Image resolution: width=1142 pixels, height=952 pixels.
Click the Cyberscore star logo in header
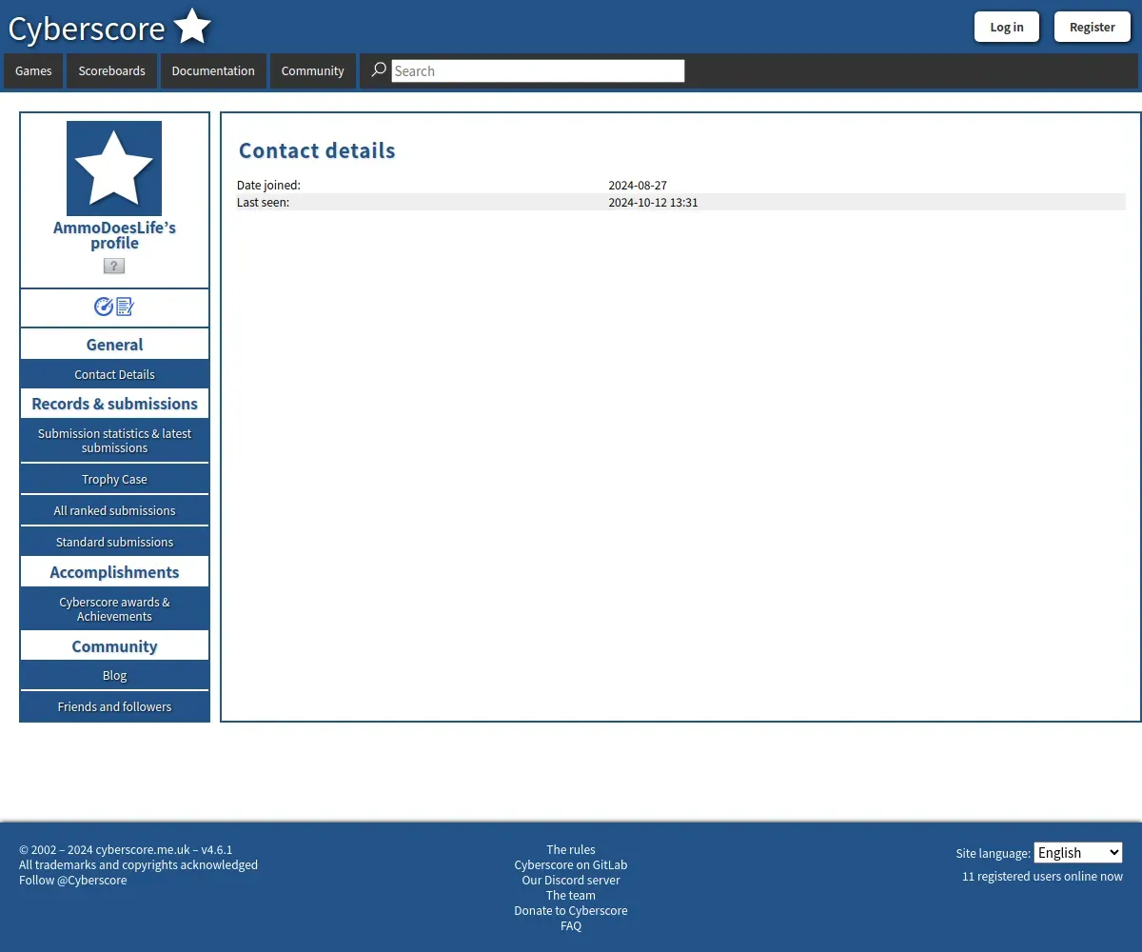192,27
